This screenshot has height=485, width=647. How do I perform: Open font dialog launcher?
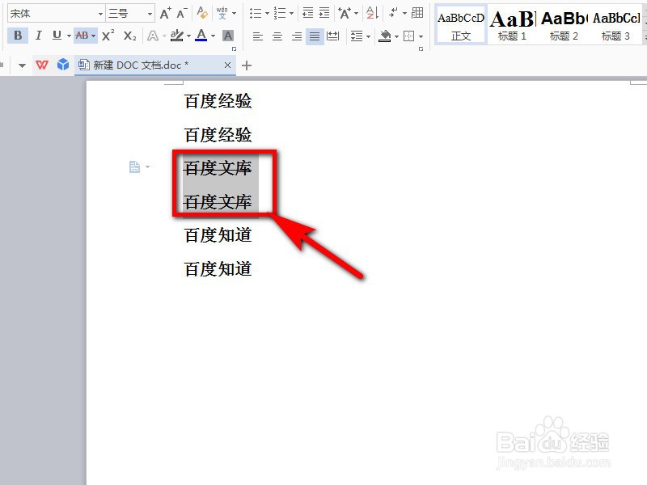[x=235, y=48]
